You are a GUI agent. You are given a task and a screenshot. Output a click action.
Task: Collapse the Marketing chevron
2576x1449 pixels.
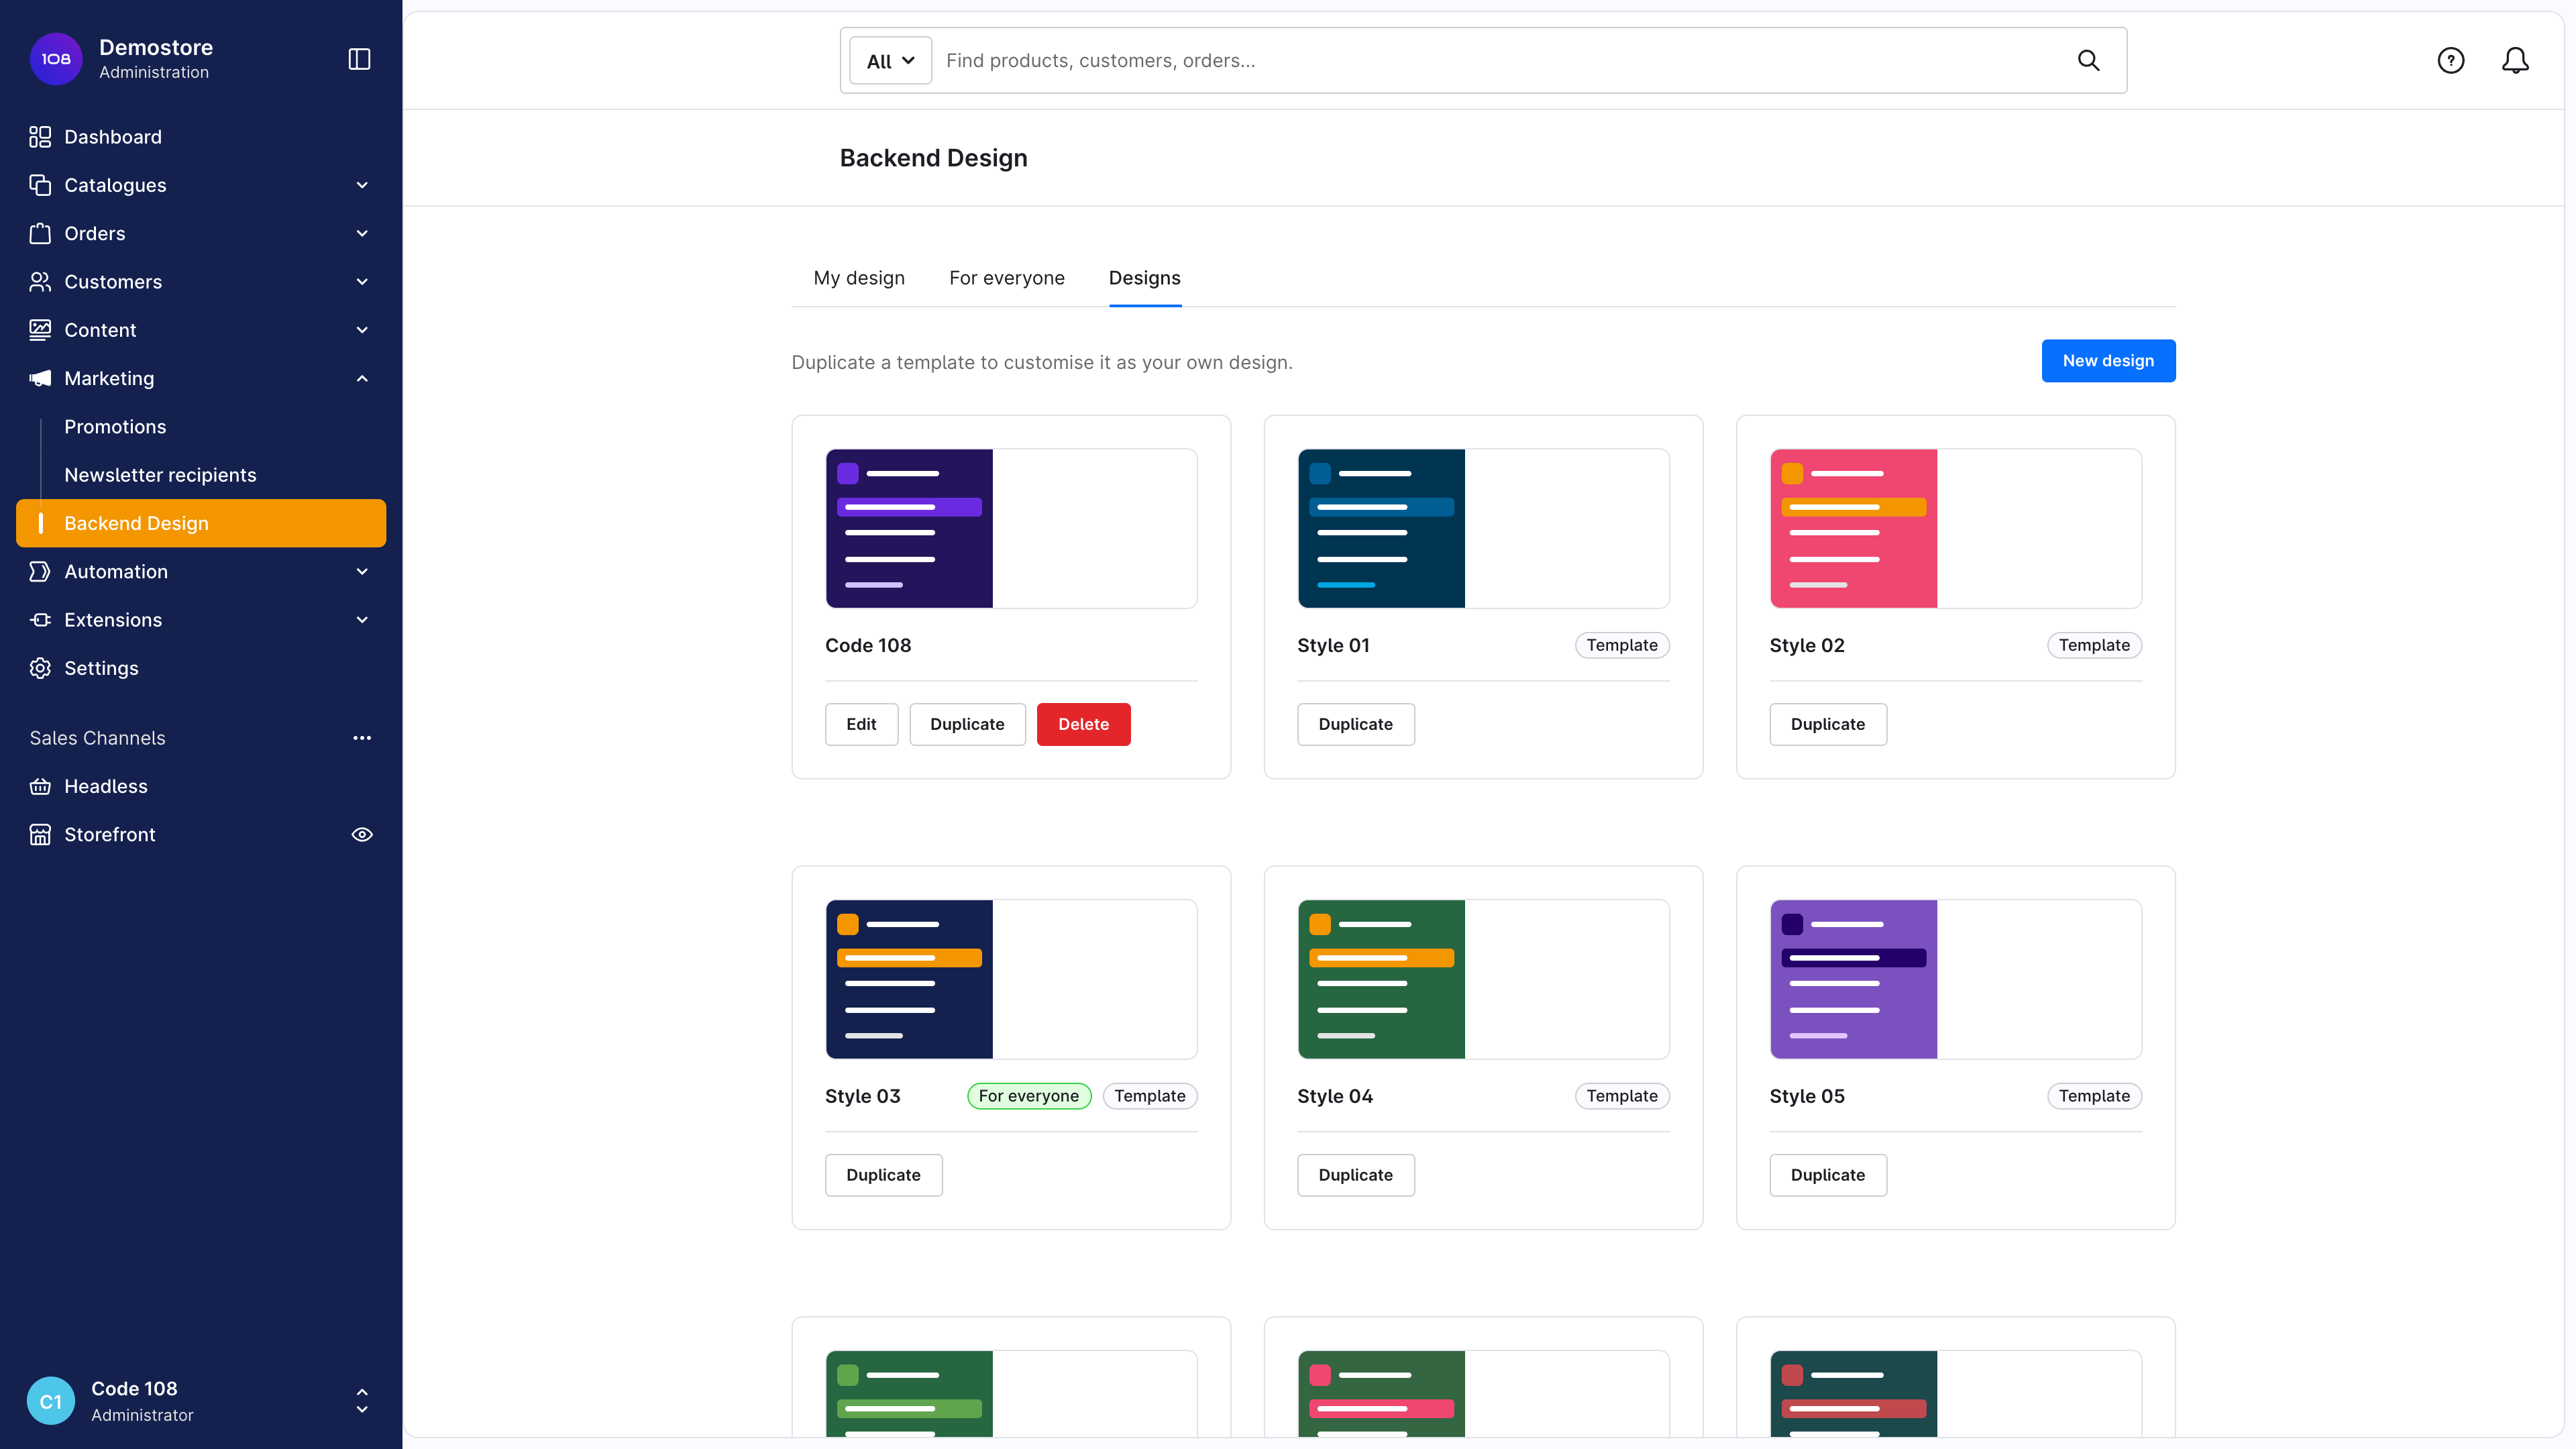(362, 378)
